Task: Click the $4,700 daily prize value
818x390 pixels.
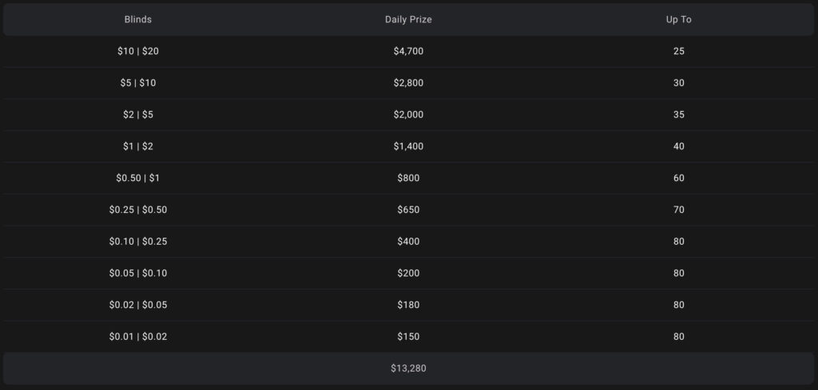Action: click(x=408, y=51)
